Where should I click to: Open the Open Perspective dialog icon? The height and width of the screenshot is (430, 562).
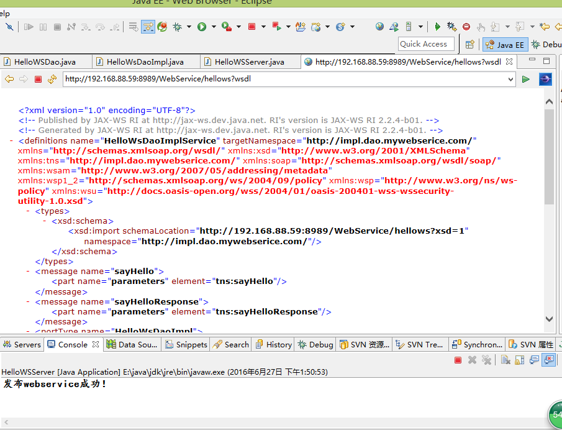(470, 44)
